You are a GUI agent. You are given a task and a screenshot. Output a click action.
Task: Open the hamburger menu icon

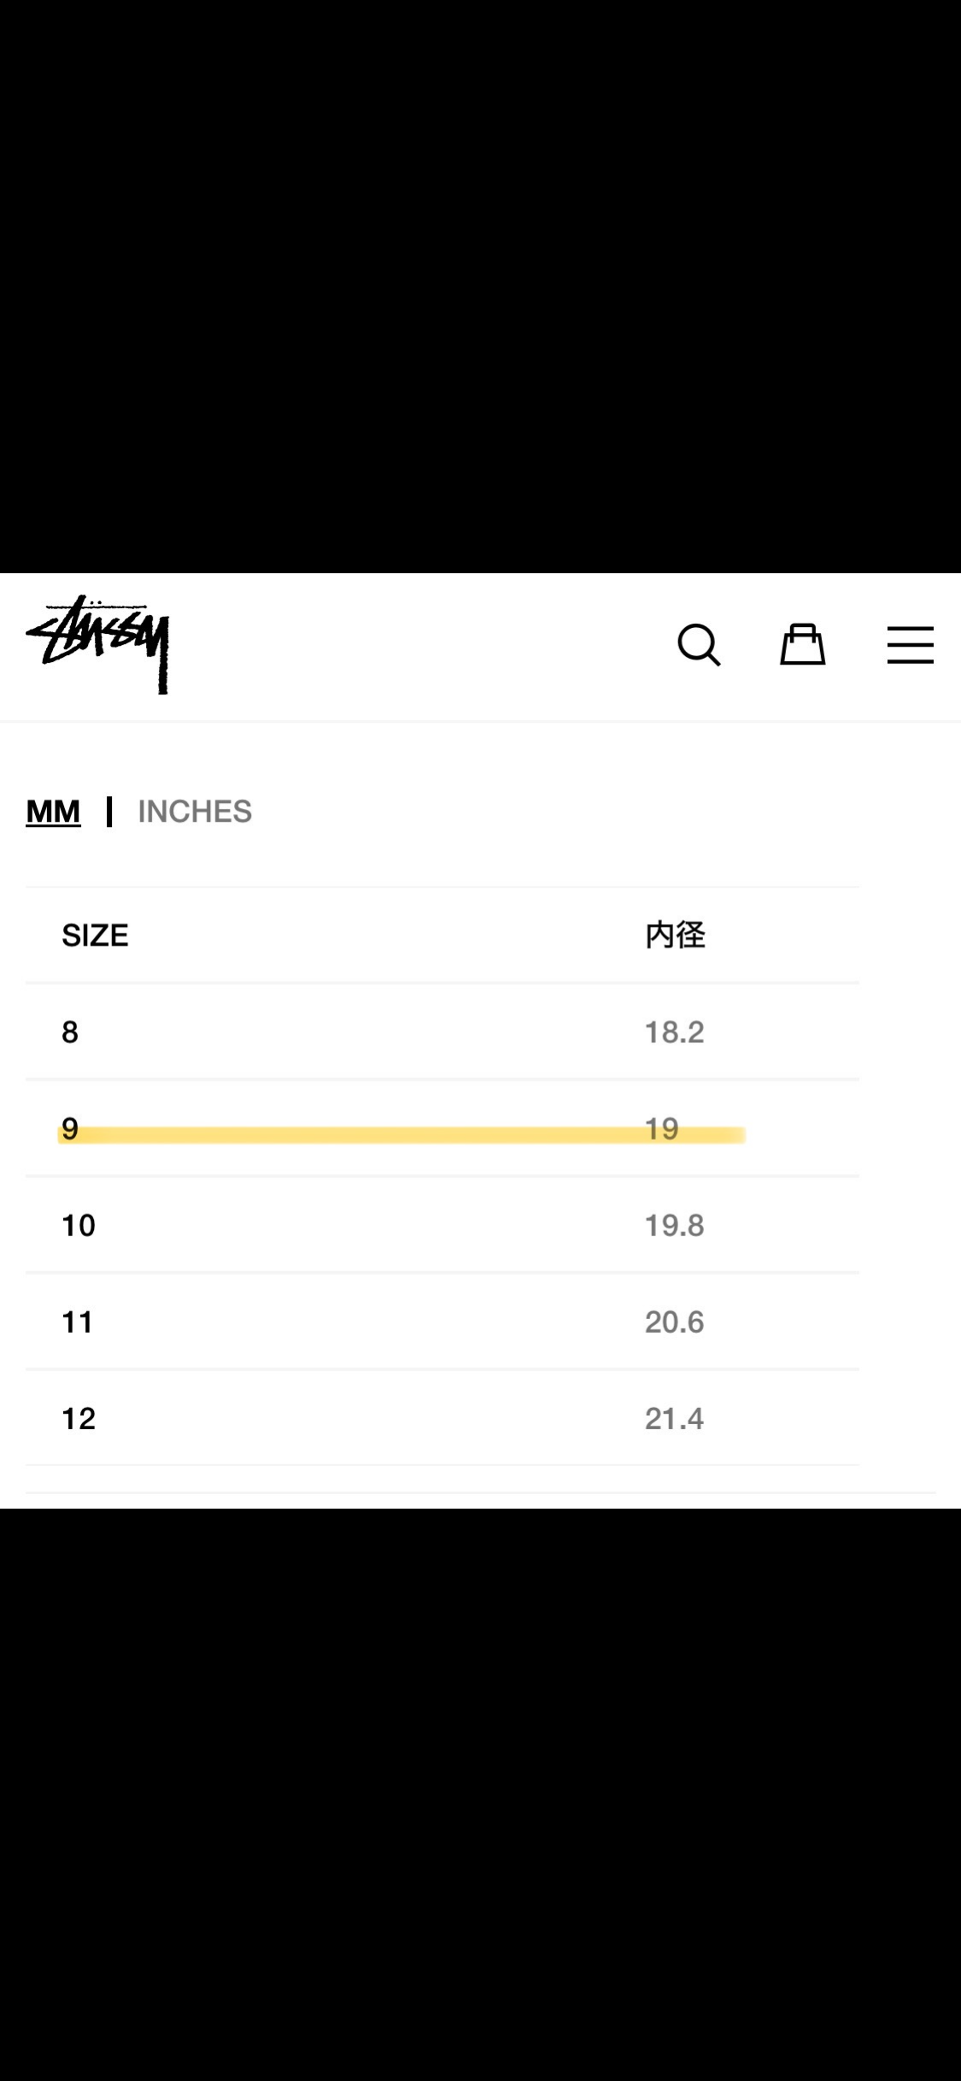pos(910,645)
